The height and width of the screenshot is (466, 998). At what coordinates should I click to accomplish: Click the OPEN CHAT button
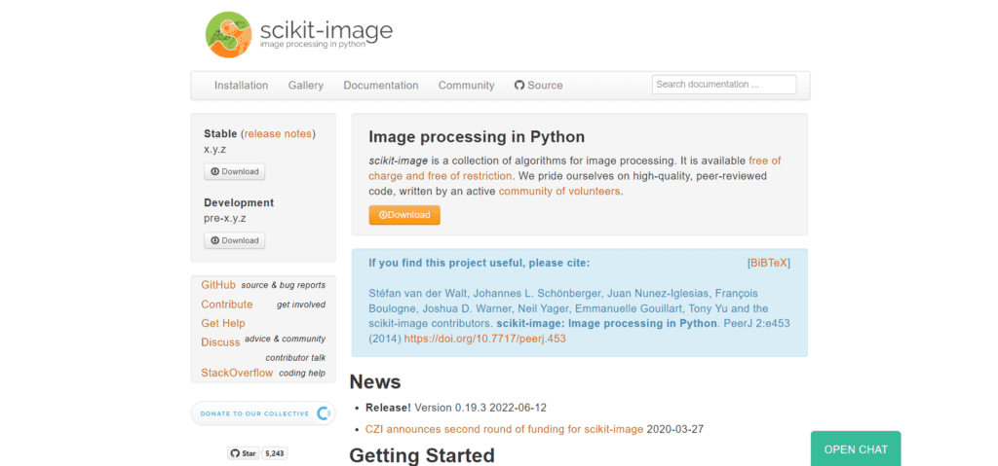pos(856,448)
